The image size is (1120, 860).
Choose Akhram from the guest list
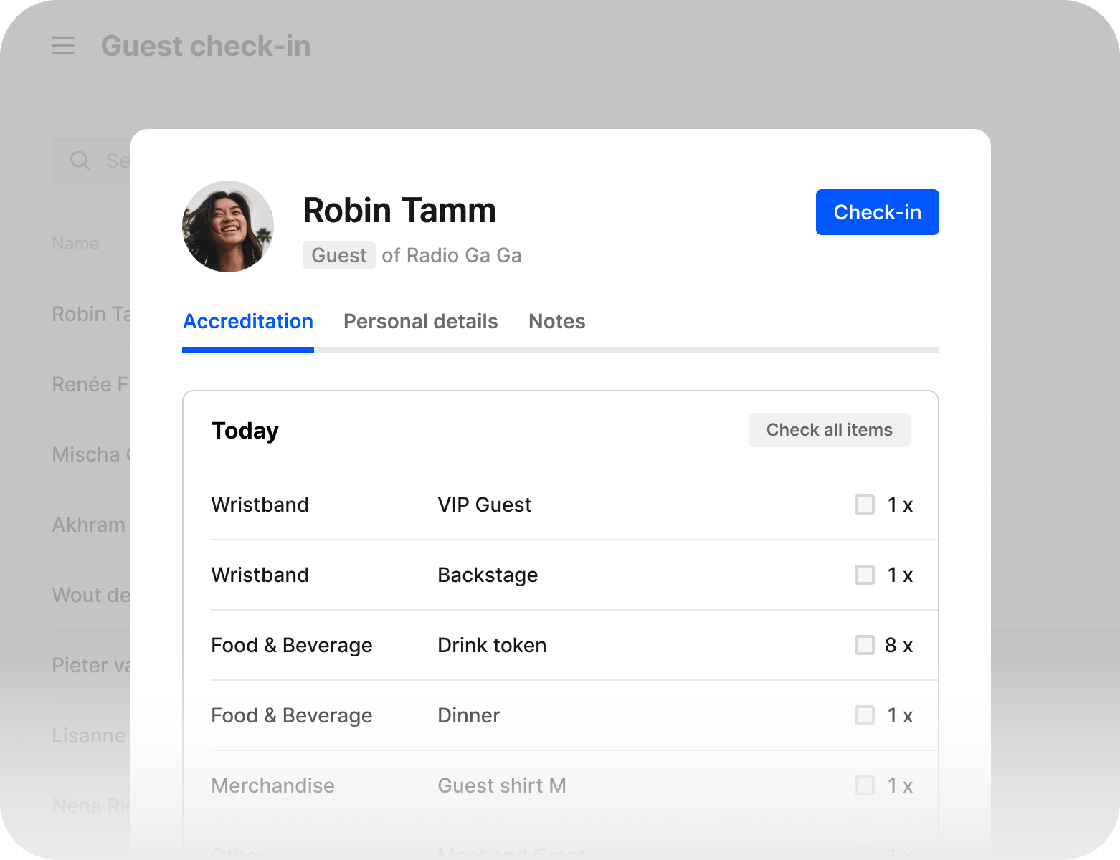[89, 525]
